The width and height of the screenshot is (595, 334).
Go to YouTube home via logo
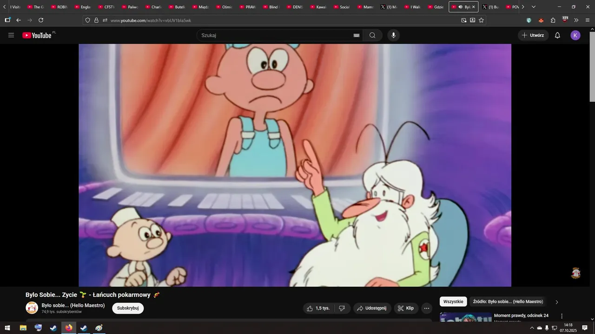coord(37,35)
